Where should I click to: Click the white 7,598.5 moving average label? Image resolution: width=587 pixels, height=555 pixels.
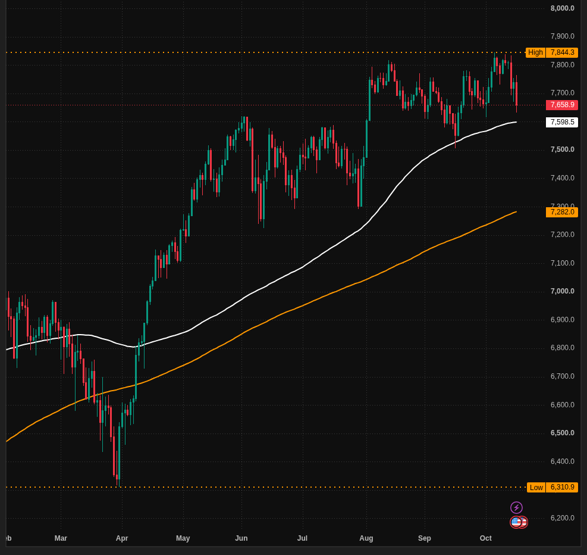tap(562, 122)
